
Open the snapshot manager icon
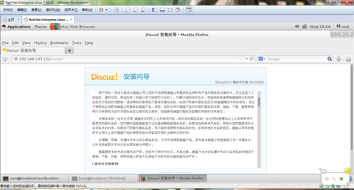143,10
